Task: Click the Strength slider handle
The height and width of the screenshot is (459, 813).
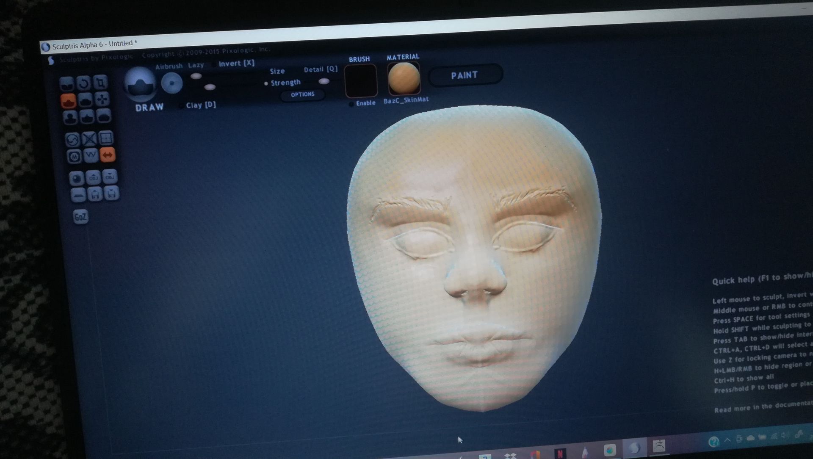Action: 210,87
